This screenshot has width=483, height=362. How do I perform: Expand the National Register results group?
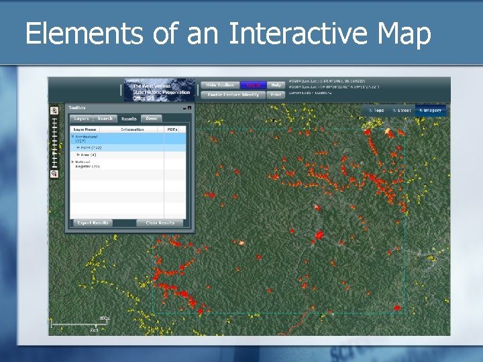pyautogui.click(x=72, y=162)
